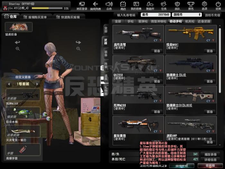
Task: Select vertical 装备 side tab
Action: (106, 53)
